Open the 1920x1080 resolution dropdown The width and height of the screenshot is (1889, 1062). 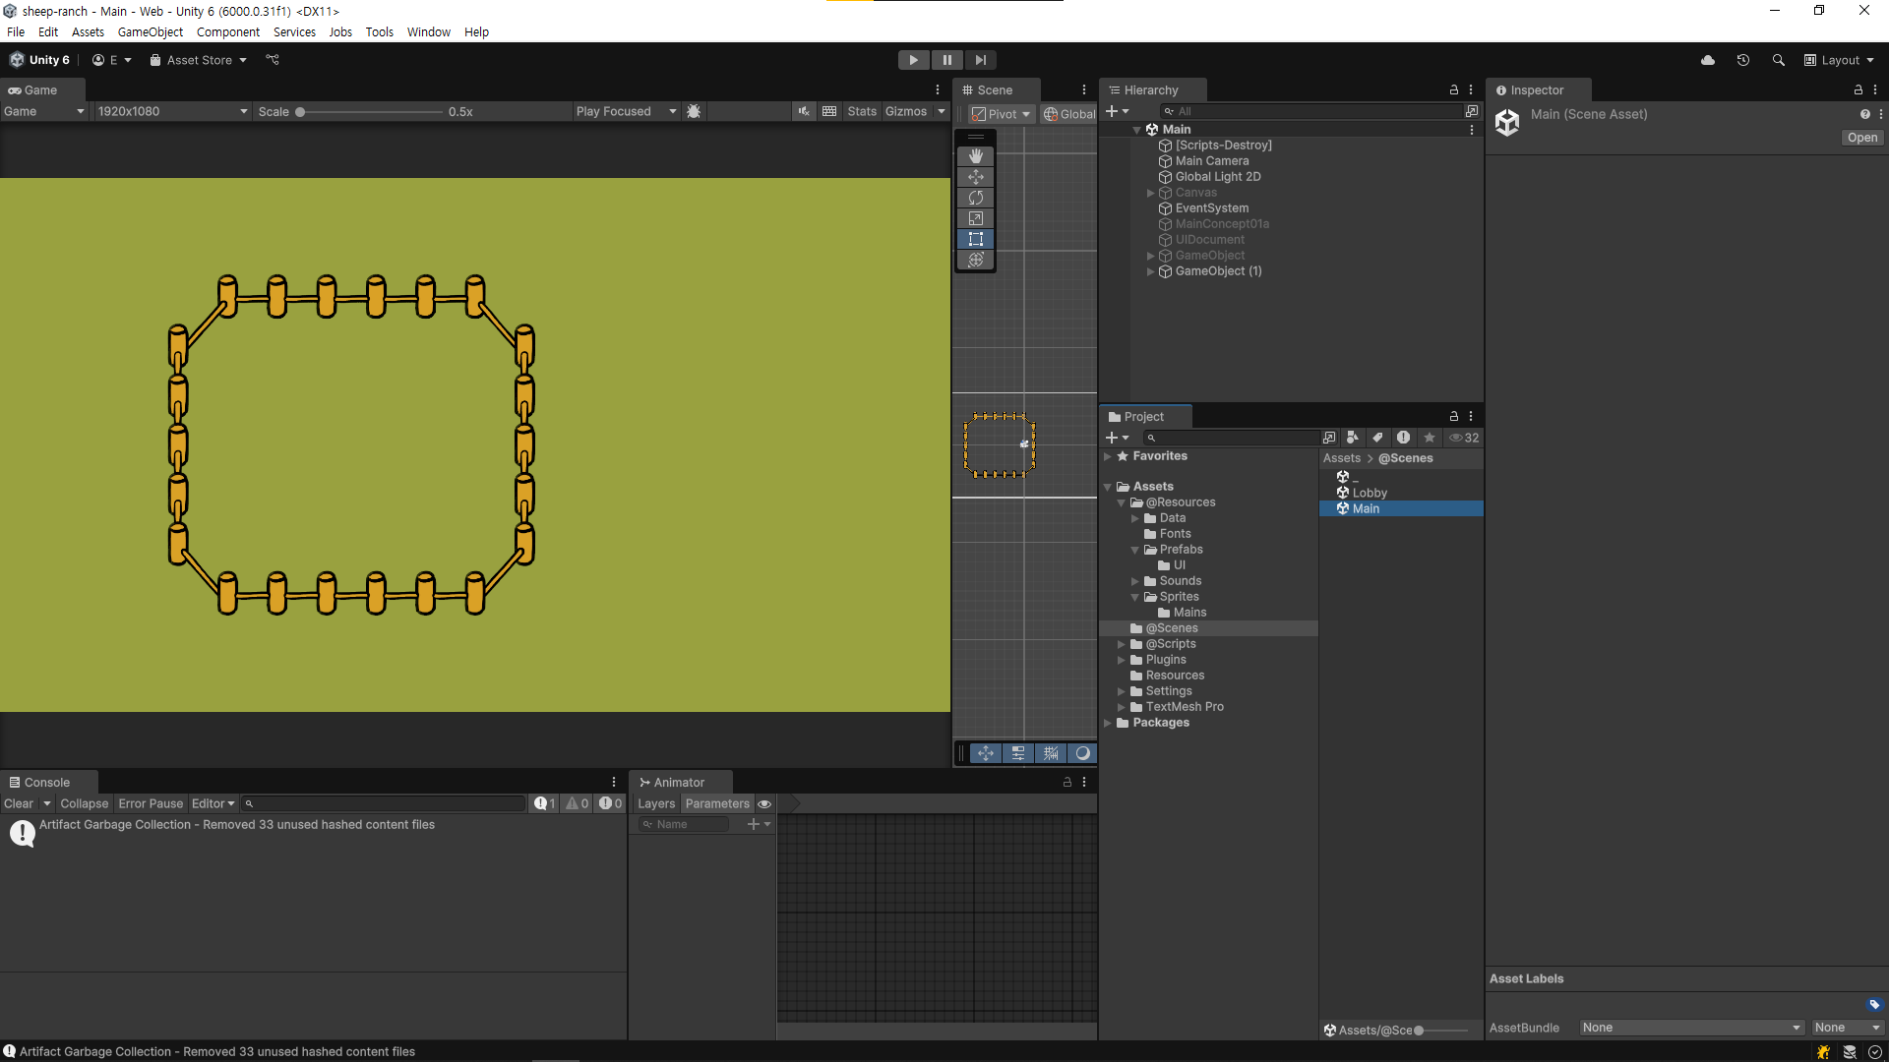(x=171, y=111)
